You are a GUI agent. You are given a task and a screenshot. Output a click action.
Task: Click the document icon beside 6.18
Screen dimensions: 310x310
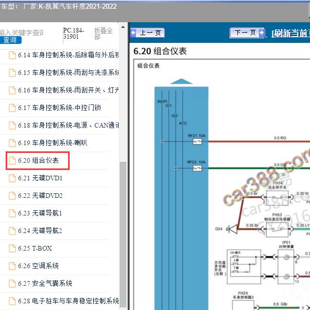pos(12,125)
